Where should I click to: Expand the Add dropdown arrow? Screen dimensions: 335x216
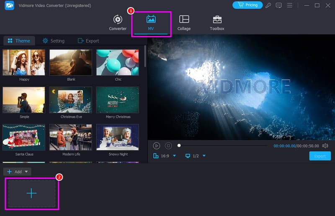click(x=26, y=172)
